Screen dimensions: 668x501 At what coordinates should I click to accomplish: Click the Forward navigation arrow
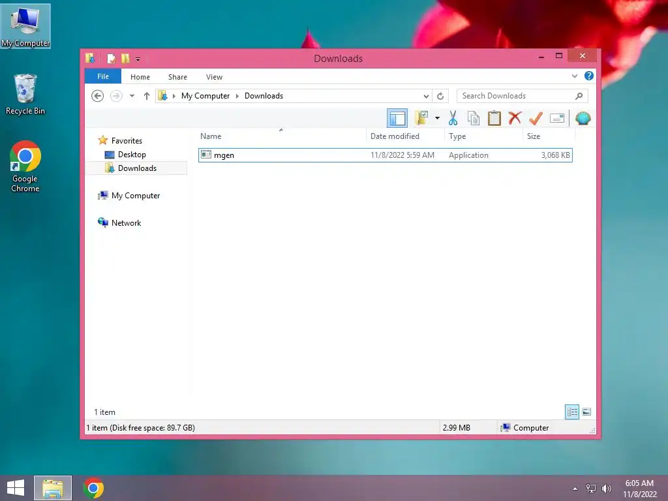[x=116, y=96]
